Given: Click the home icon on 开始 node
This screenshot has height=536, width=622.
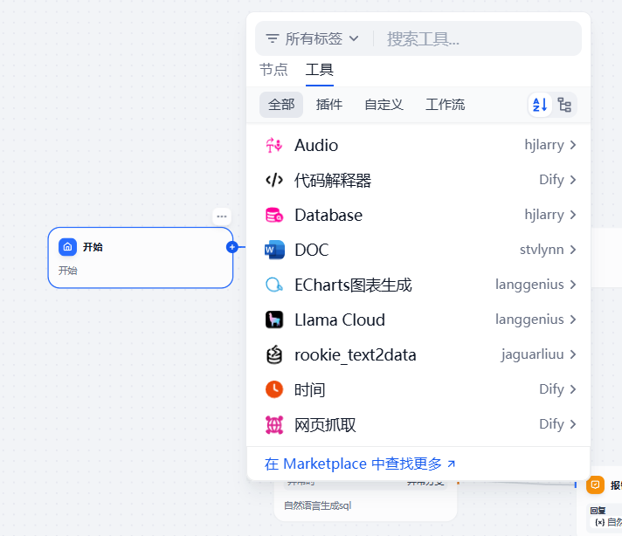Looking at the screenshot, I should coord(67,246).
